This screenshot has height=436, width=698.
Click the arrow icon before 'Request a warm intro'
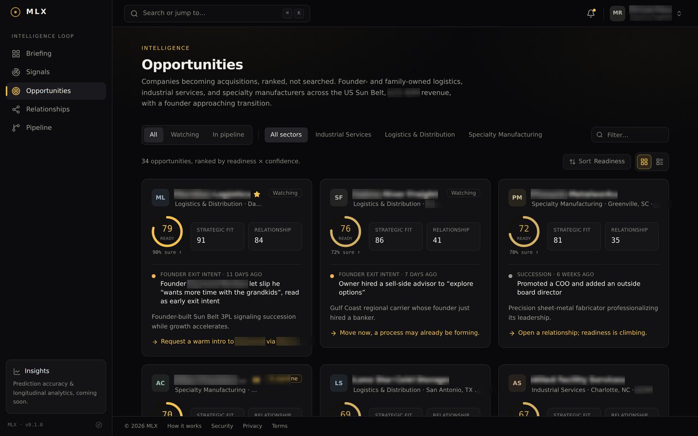[155, 342]
